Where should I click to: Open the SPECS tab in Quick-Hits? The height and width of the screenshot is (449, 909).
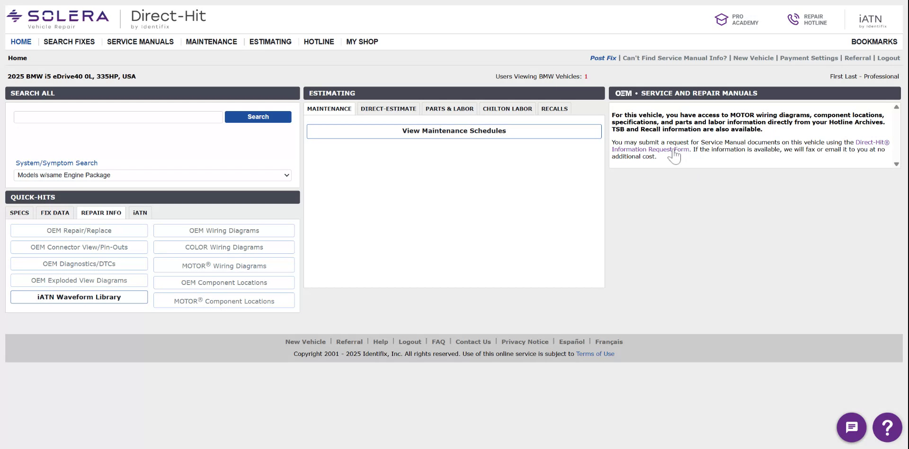coord(19,212)
